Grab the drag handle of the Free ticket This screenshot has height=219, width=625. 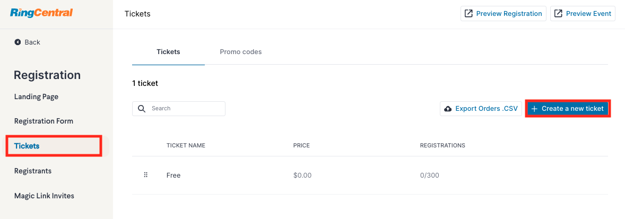pyautogui.click(x=145, y=175)
